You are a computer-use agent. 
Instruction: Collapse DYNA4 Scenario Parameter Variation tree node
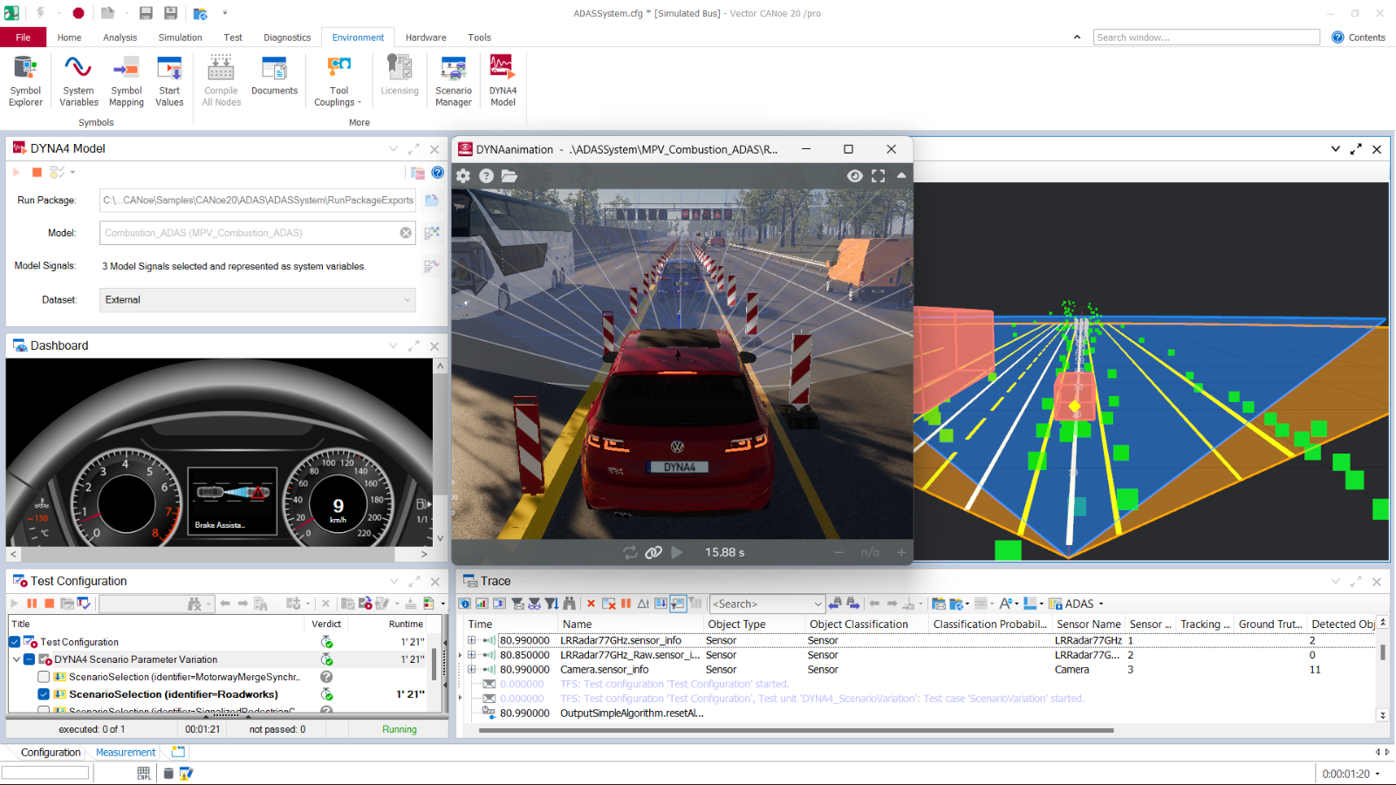pos(17,659)
